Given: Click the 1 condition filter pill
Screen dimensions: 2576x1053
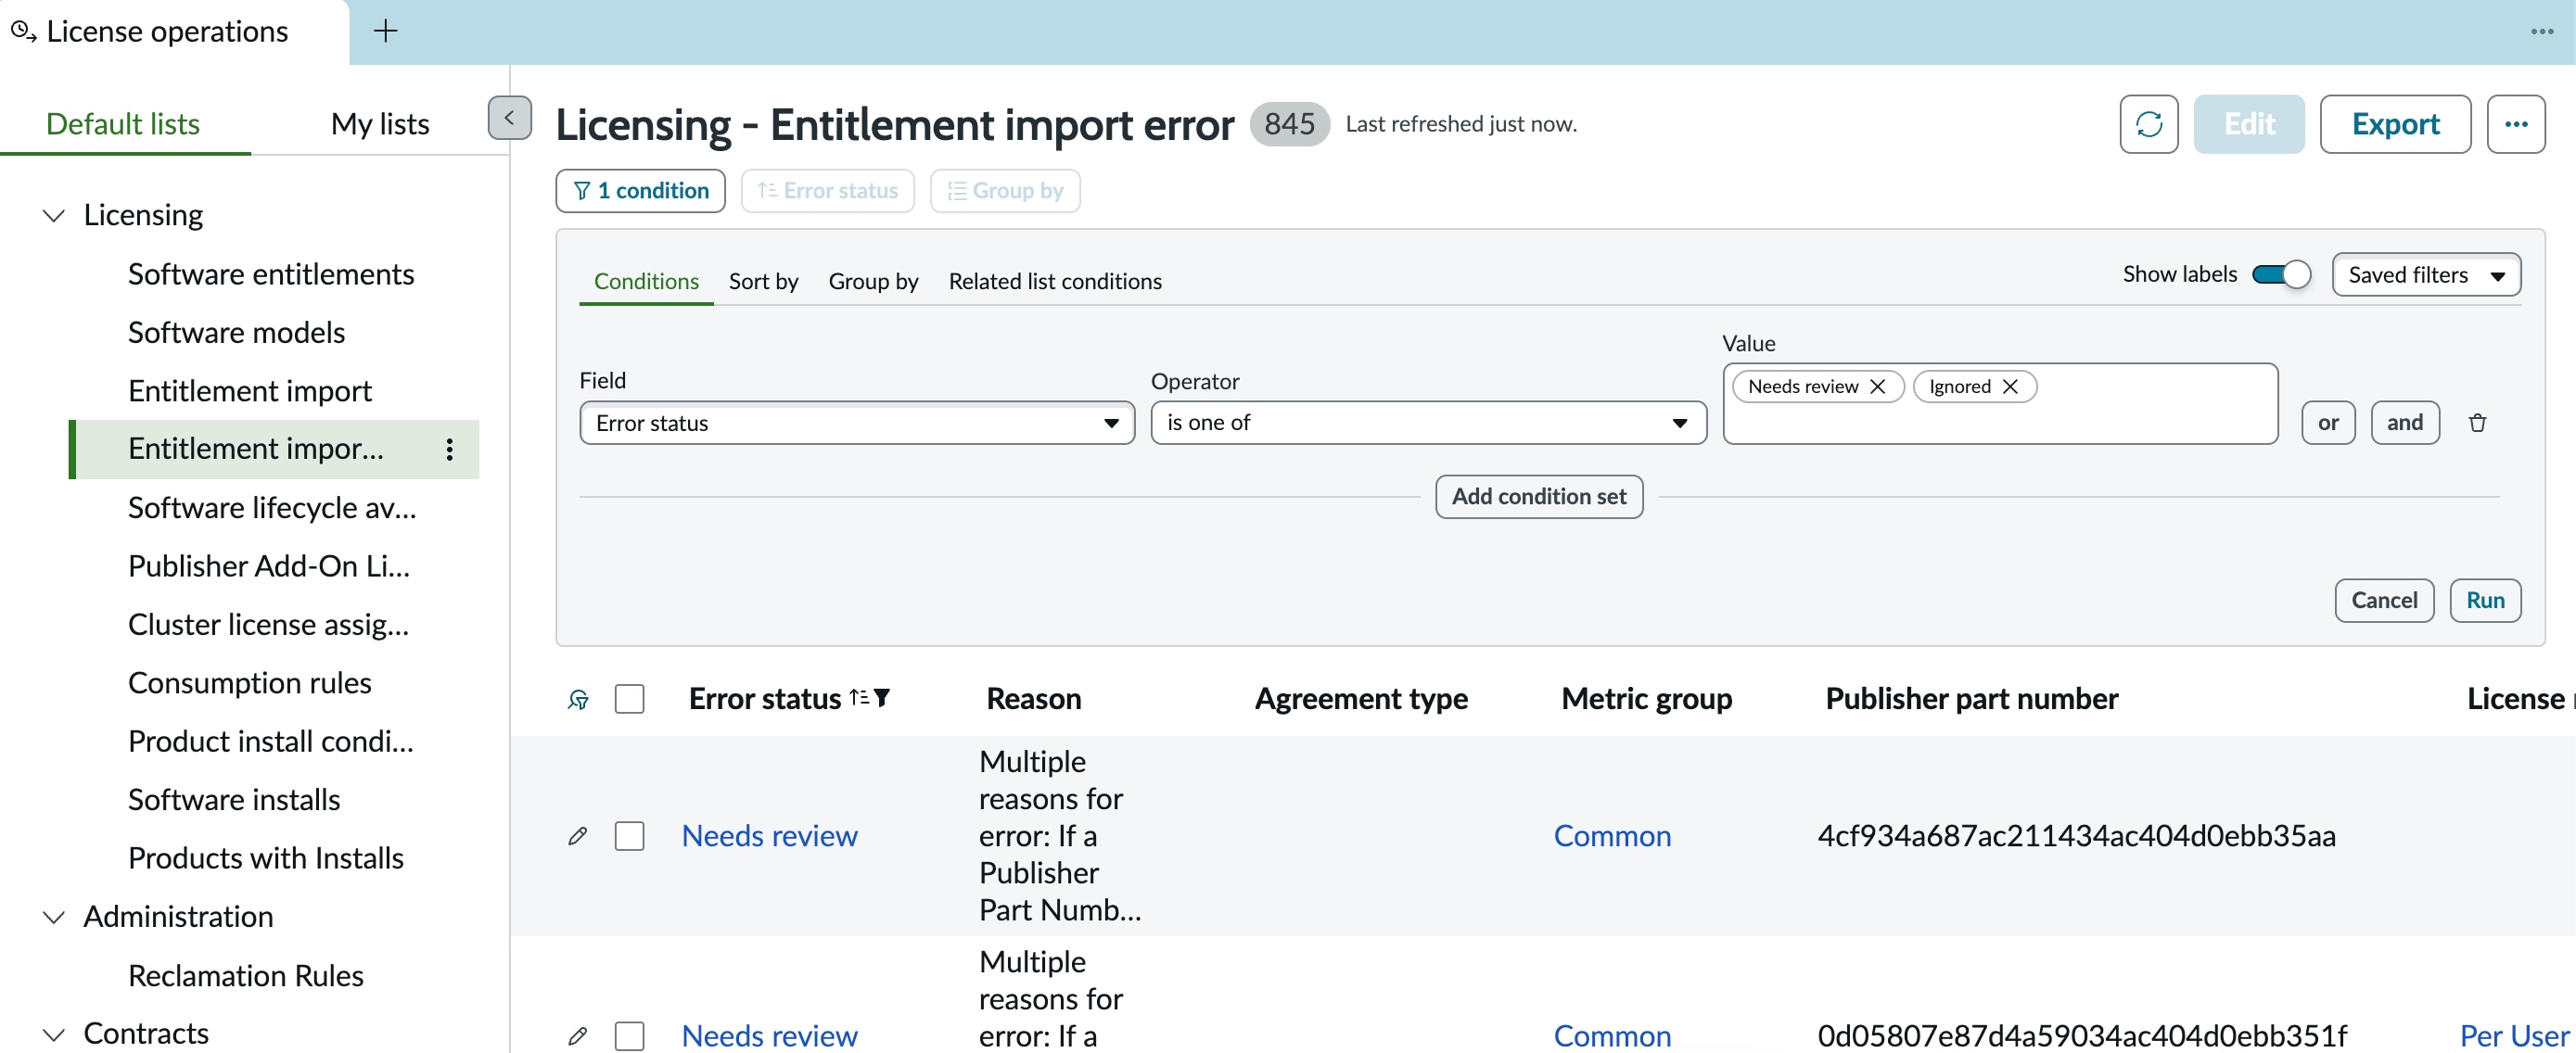Looking at the screenshot, I should (x=641, y=190).
